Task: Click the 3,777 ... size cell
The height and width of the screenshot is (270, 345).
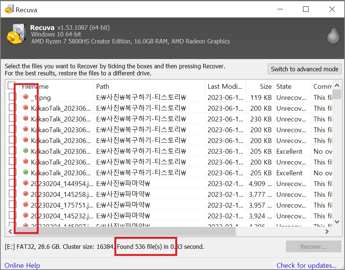Action: (x=260, y=195)
